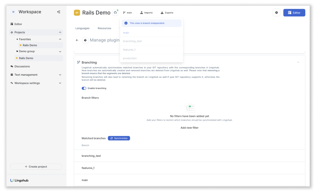Select production in the branch dropdown
Screen dimensions: 316x192
[151, 58]
